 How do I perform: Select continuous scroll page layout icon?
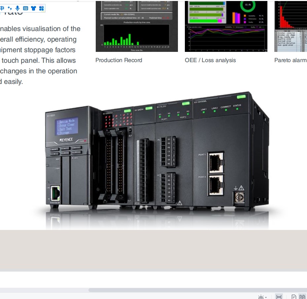pyautogui.click(x=279, y=297)
